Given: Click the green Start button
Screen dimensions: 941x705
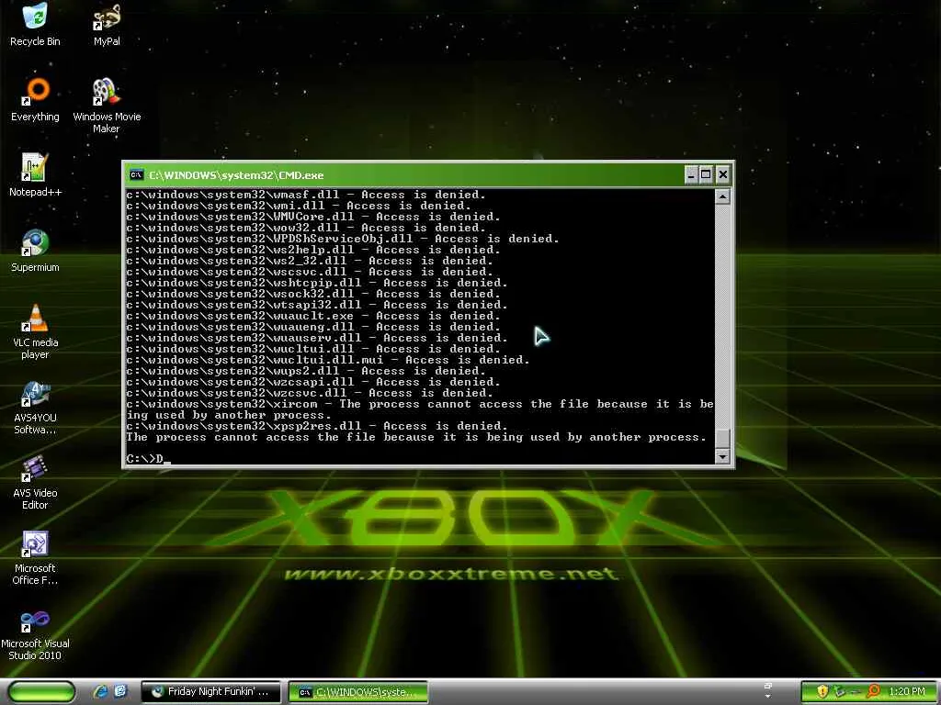Looking at the screenshot, I should click(x=42, y=692).
